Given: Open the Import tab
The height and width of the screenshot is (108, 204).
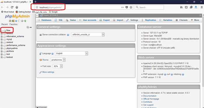Looking at the screenshot, I should click(x=118, y=20).
